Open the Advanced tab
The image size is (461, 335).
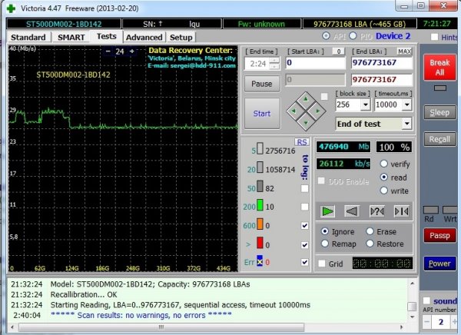point(144,37)
